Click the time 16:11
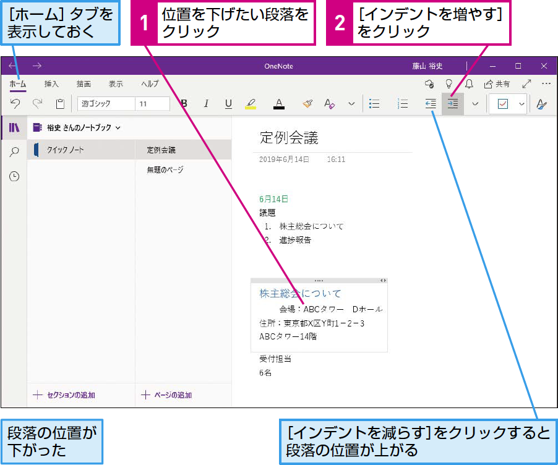Image resolution: width=558 pixels, height=465 pixels. tap(336, 160)
